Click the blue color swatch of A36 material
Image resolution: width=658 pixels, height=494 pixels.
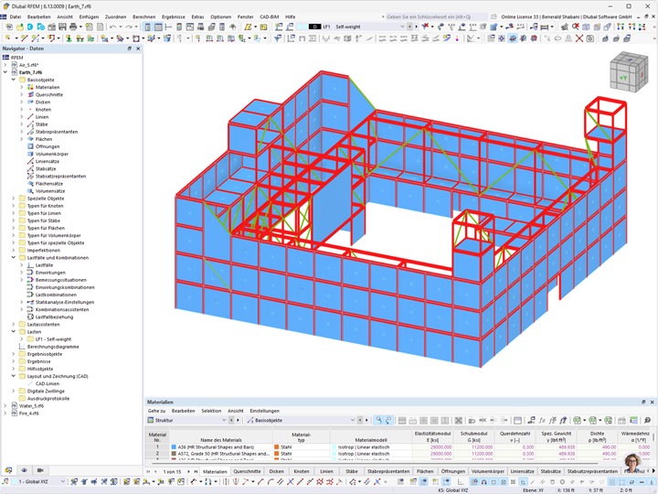(x=174, y=447)
